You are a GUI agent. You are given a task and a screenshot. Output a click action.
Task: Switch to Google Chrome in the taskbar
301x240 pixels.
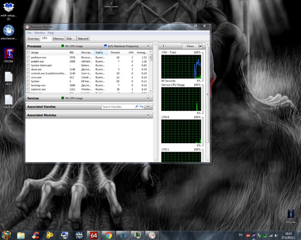108,236
